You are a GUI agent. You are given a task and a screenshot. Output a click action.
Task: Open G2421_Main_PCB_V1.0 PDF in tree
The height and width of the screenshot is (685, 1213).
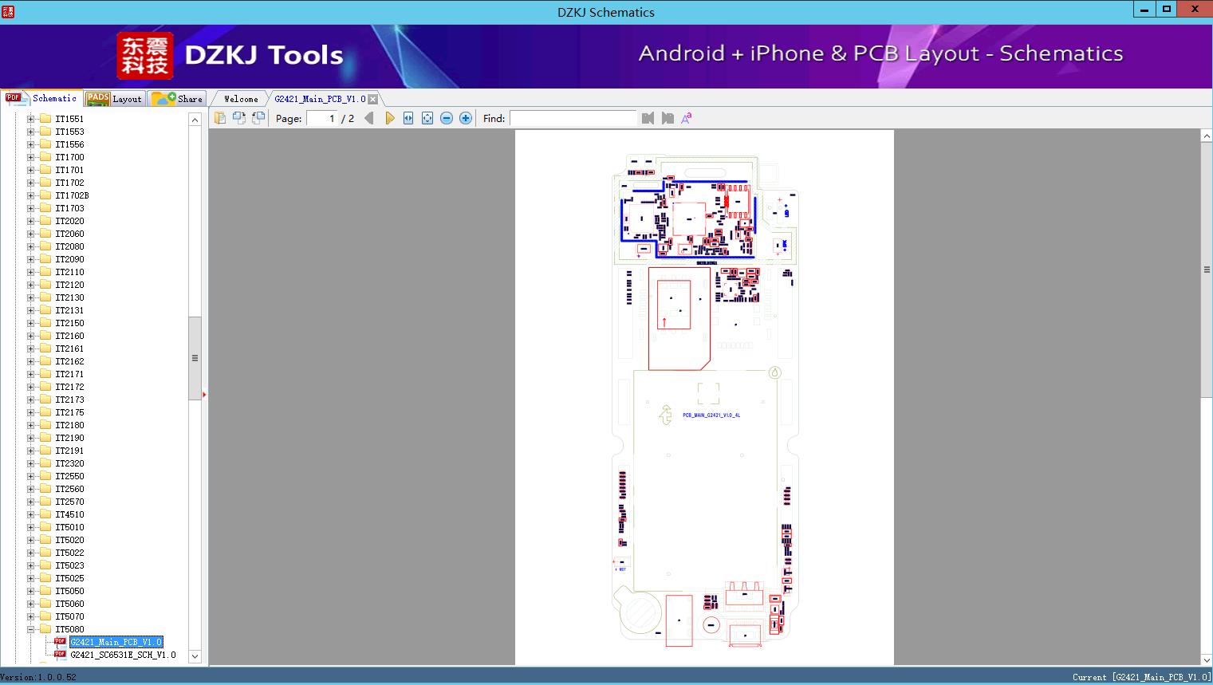116,642
